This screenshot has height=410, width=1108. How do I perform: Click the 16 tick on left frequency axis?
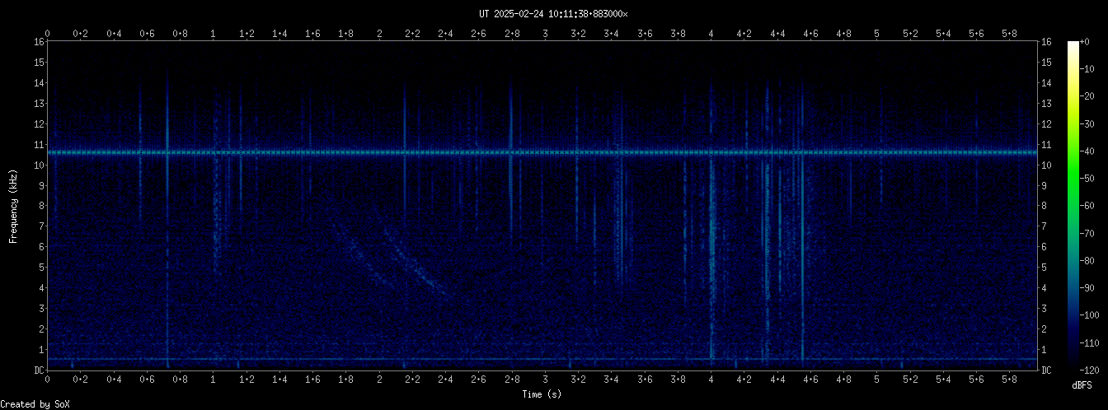tap(39, 42)
